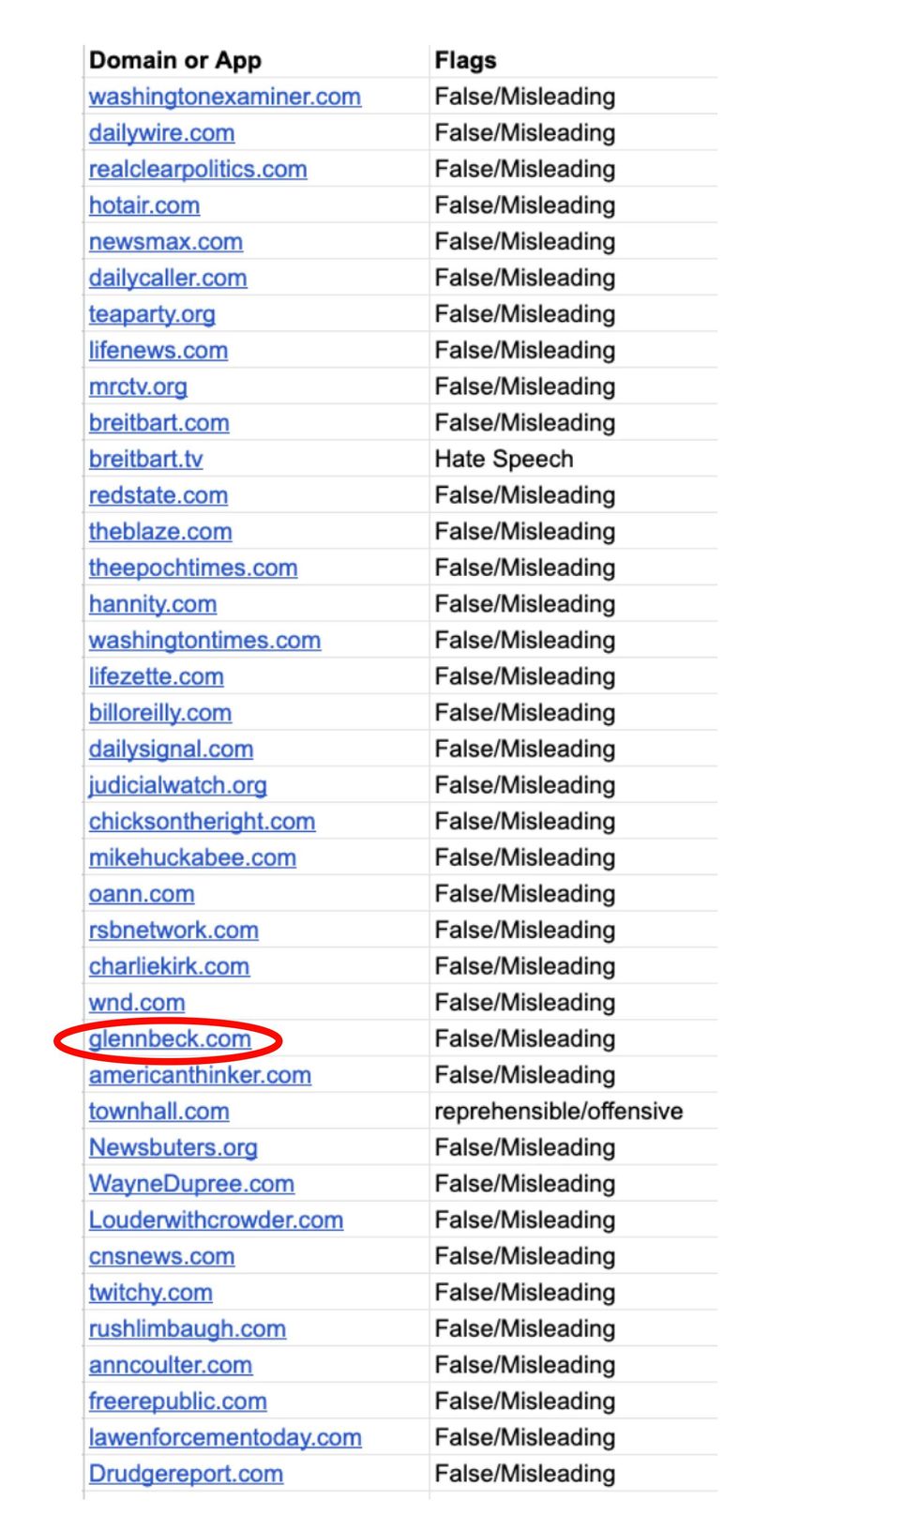Image resolution: width=919 pixels, height=1515 pixels.
Task: Click the Drudgereport.com link
Action: tap(186, 1474)
